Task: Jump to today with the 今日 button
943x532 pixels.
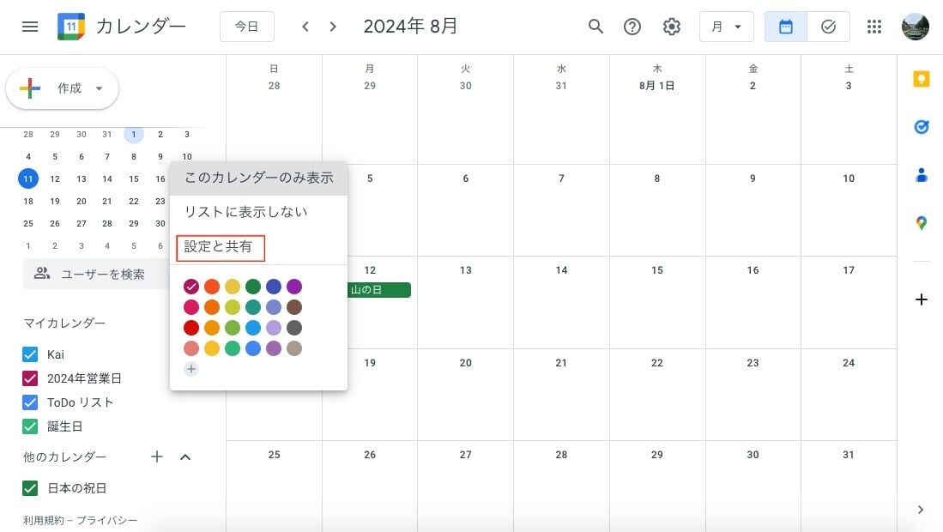Action: [x=247, y=26]
